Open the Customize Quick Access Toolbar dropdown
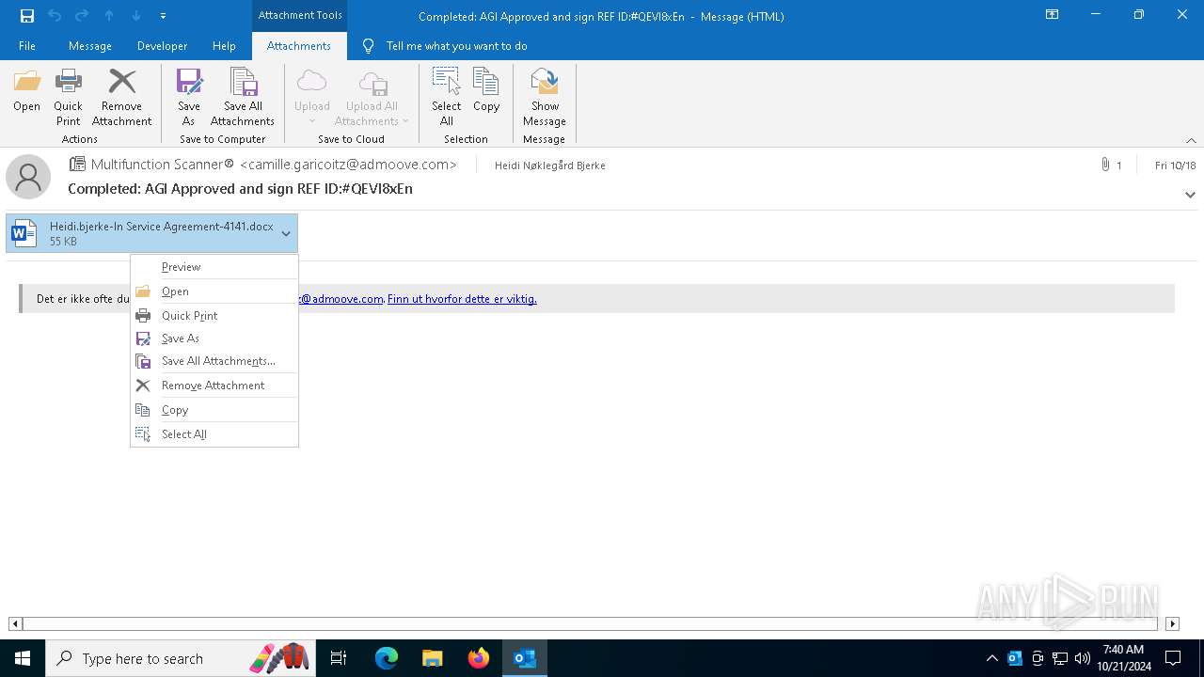 click(163, 16)
